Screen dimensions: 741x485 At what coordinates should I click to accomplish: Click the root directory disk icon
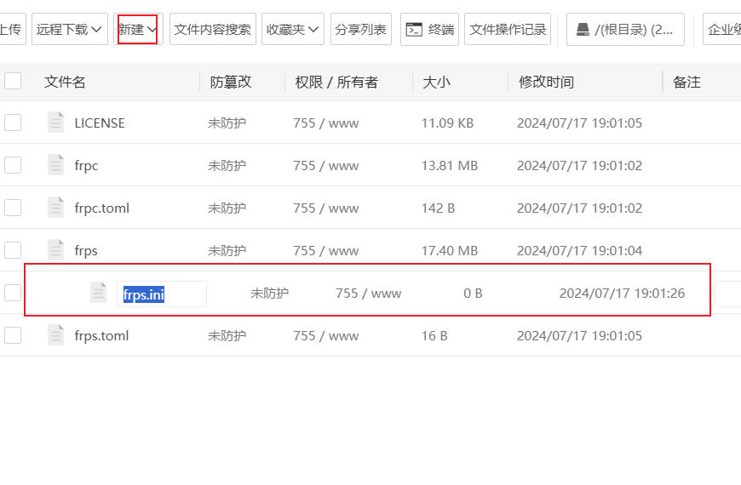[x=583, y=29]
